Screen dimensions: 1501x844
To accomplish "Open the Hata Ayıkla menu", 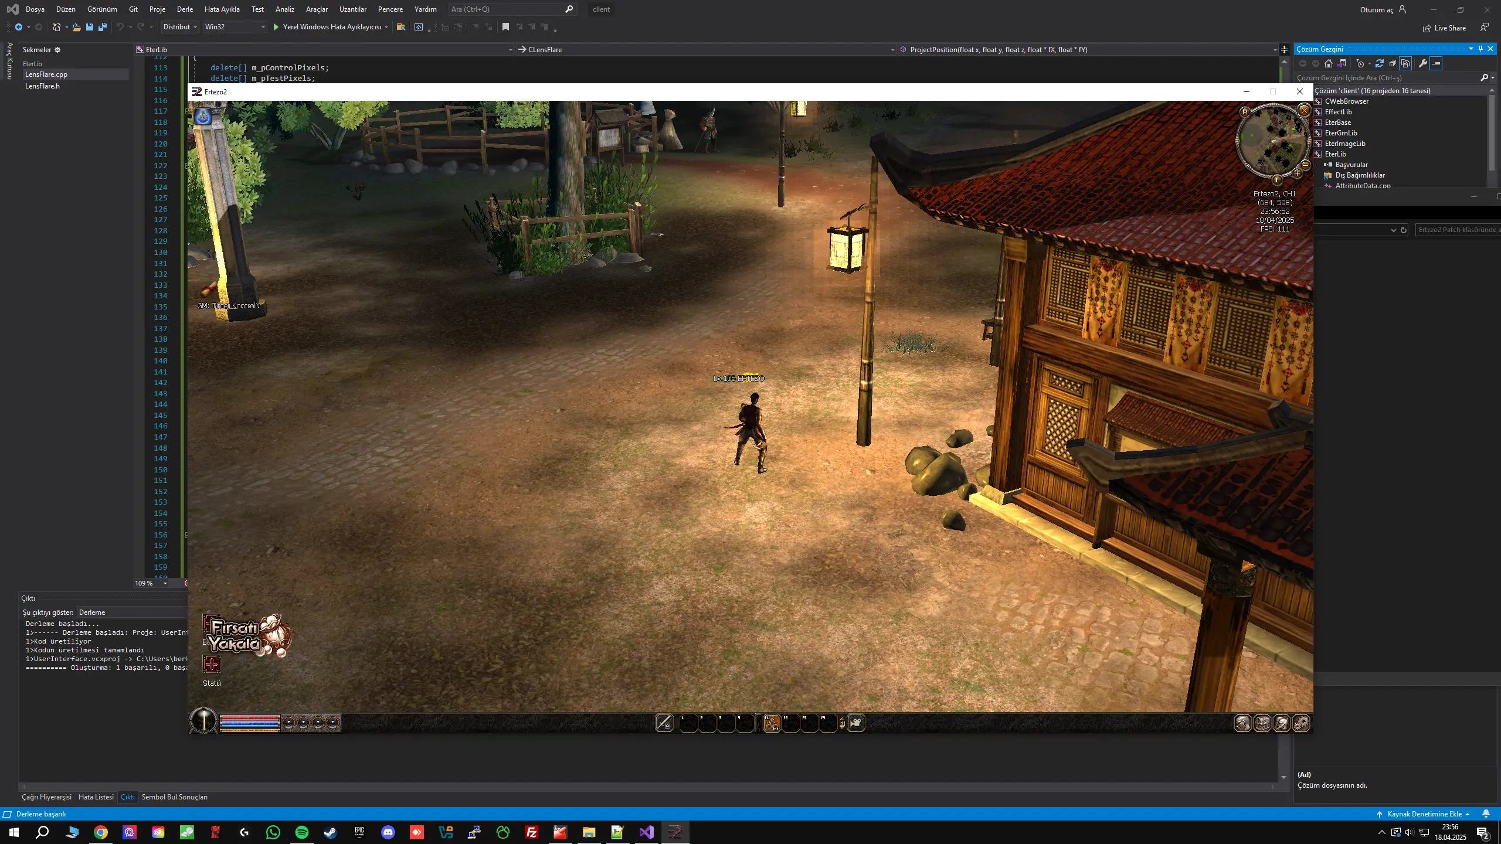I will click(x=222, y=9).
